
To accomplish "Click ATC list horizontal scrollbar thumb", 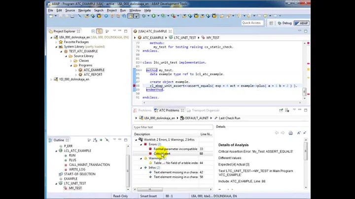I will point(150,189).
